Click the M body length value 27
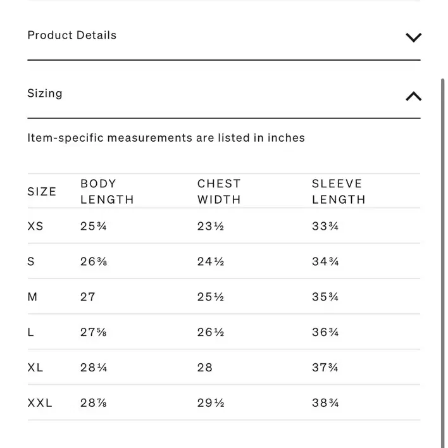The image size is (448, 448). (88, 297)
